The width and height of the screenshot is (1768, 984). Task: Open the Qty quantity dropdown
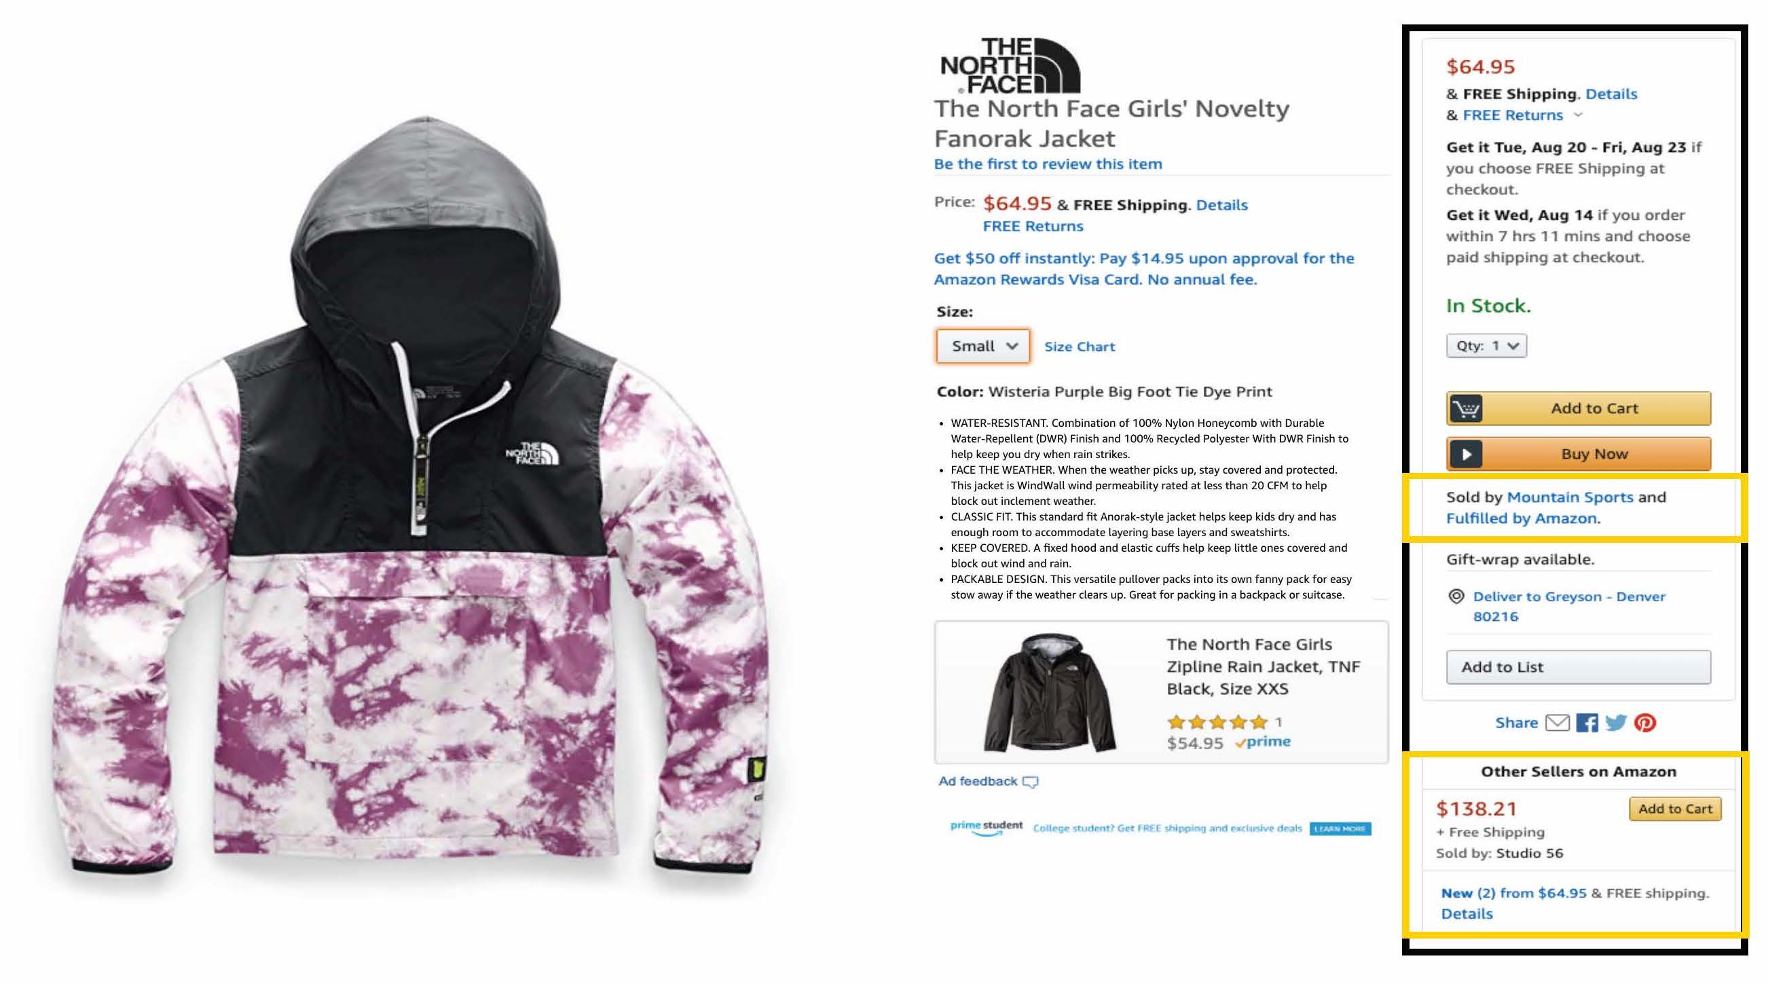1487,346
